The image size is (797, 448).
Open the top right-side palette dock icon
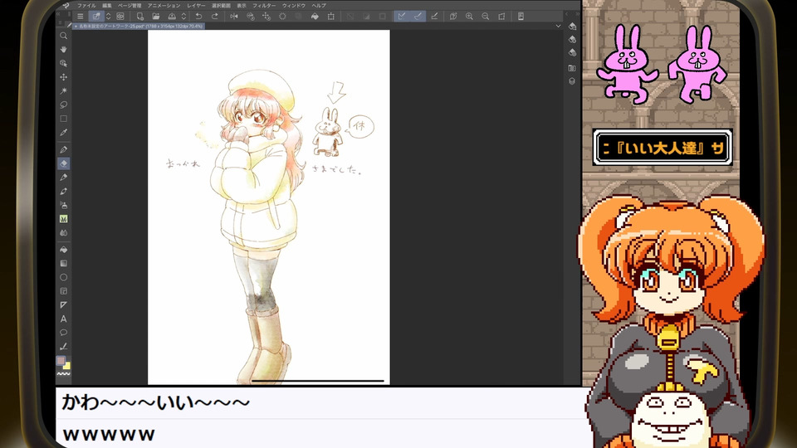(572, 27)
